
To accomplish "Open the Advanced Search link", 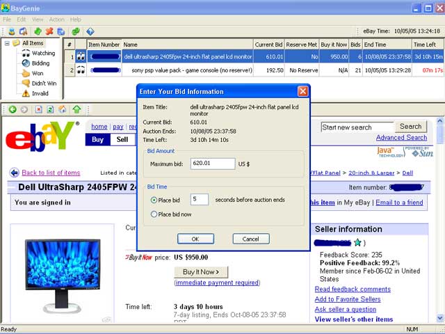I will click(x=402, y=138).
